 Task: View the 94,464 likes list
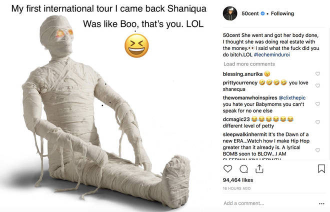coord(238,180)
